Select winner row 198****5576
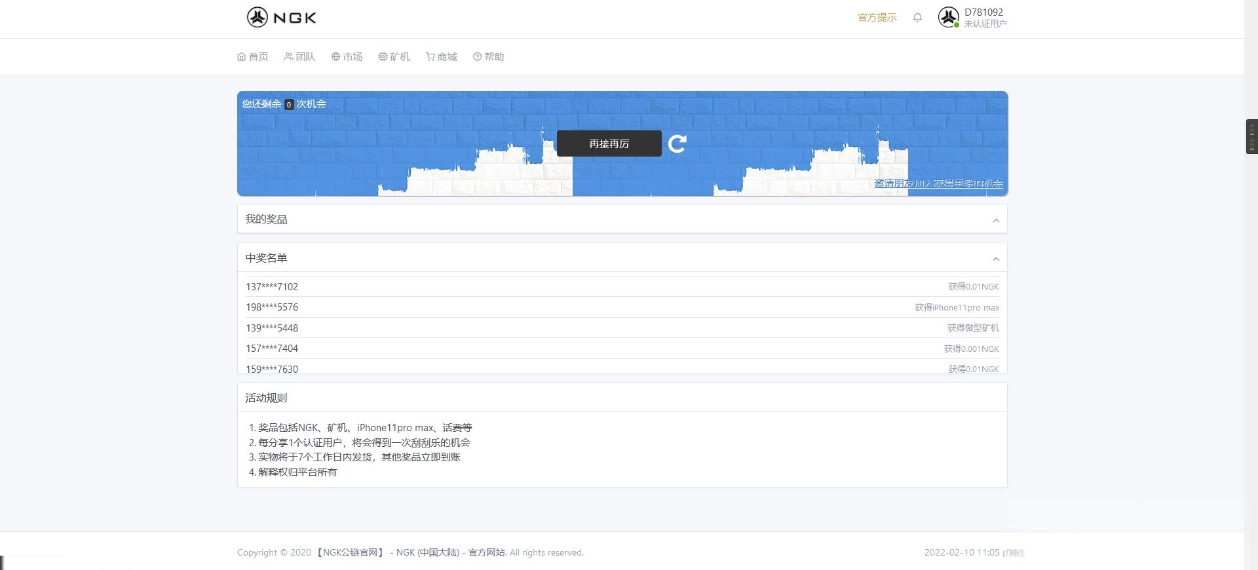This screenshot has width=1258, height=570. tap(622, 307)
